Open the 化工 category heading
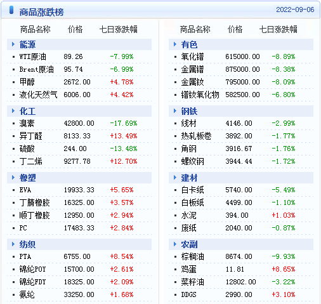The height and width of the screenshot is (304, 321). (27, 111)
